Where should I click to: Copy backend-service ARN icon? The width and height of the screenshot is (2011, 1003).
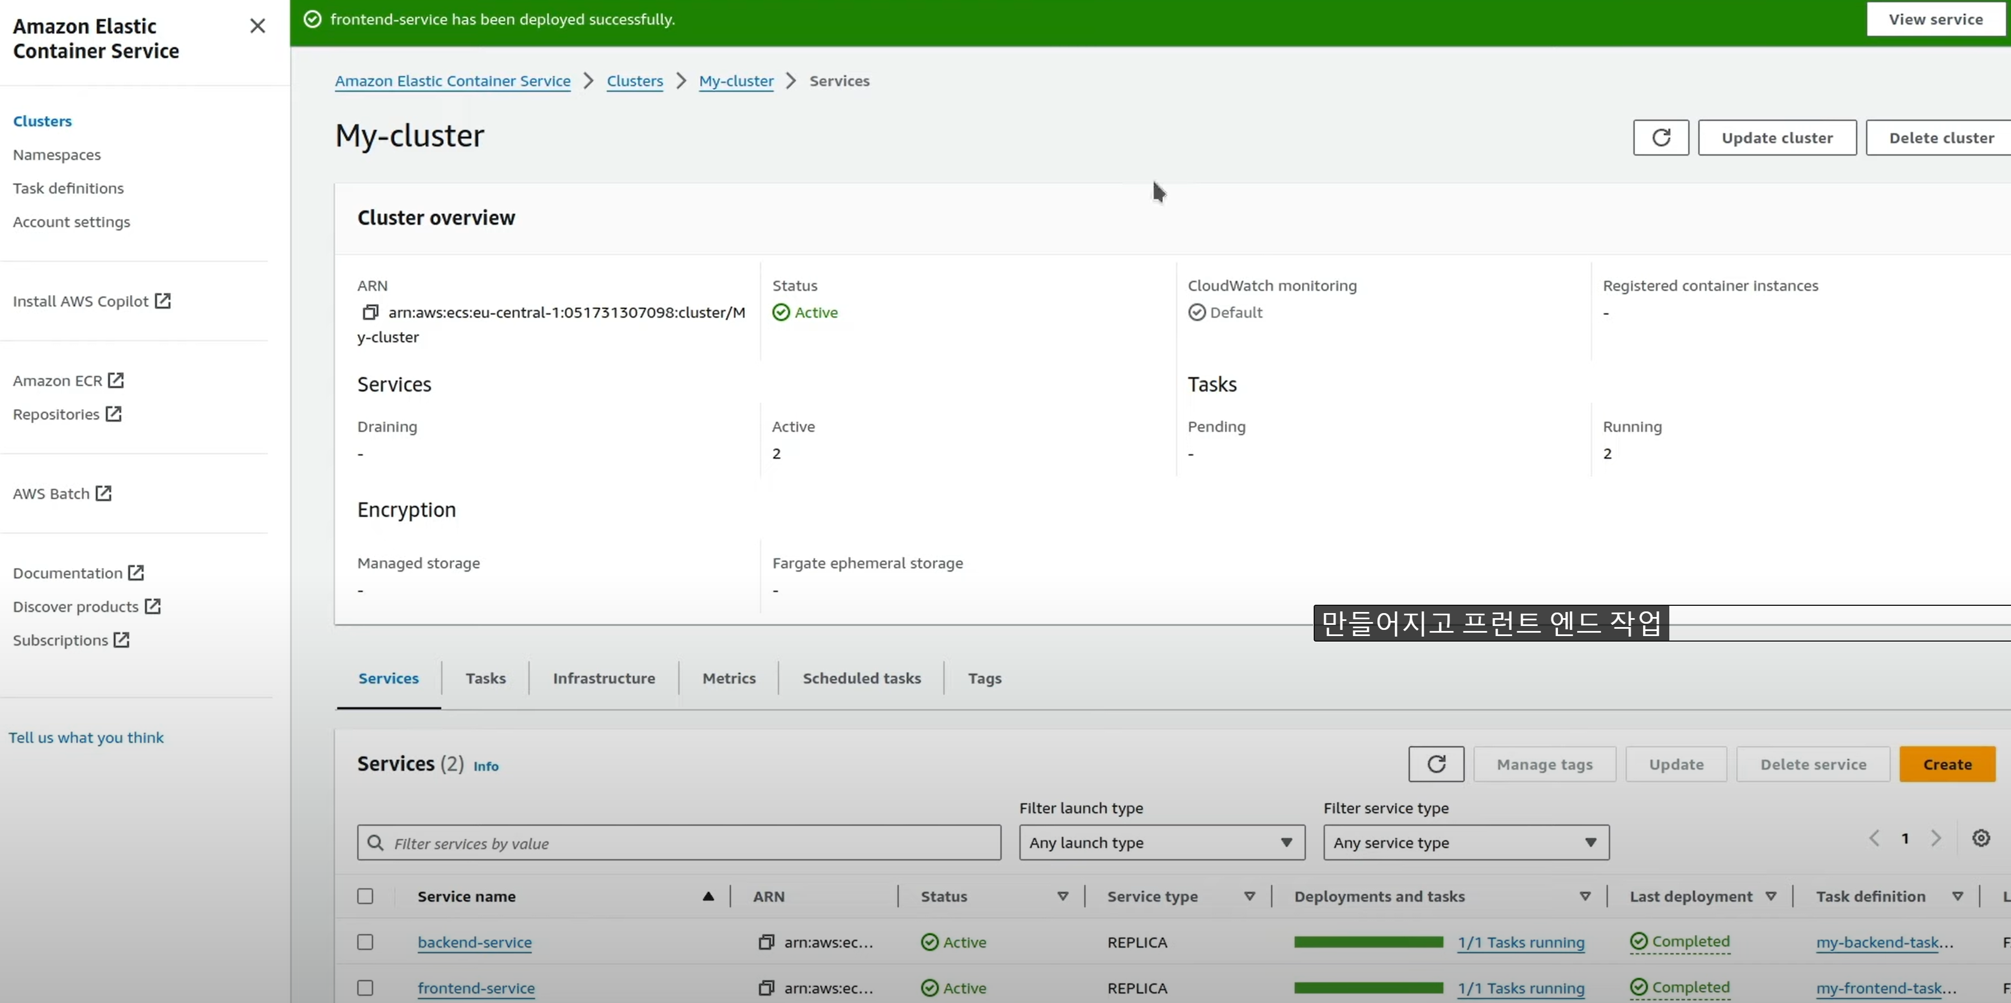(x=766, y=942)
